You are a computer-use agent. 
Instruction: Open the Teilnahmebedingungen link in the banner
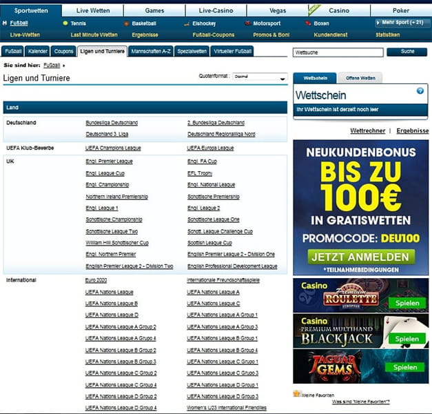point(361,270)
